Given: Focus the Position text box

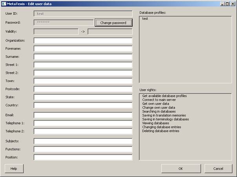Looking at the screenshot, I should coord(83,157).
